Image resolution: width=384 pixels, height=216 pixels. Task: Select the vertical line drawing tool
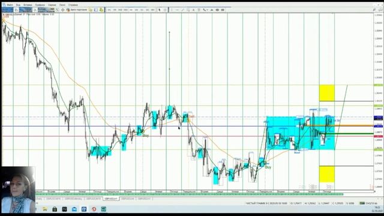pyautogui.click(x=172, y=10)
